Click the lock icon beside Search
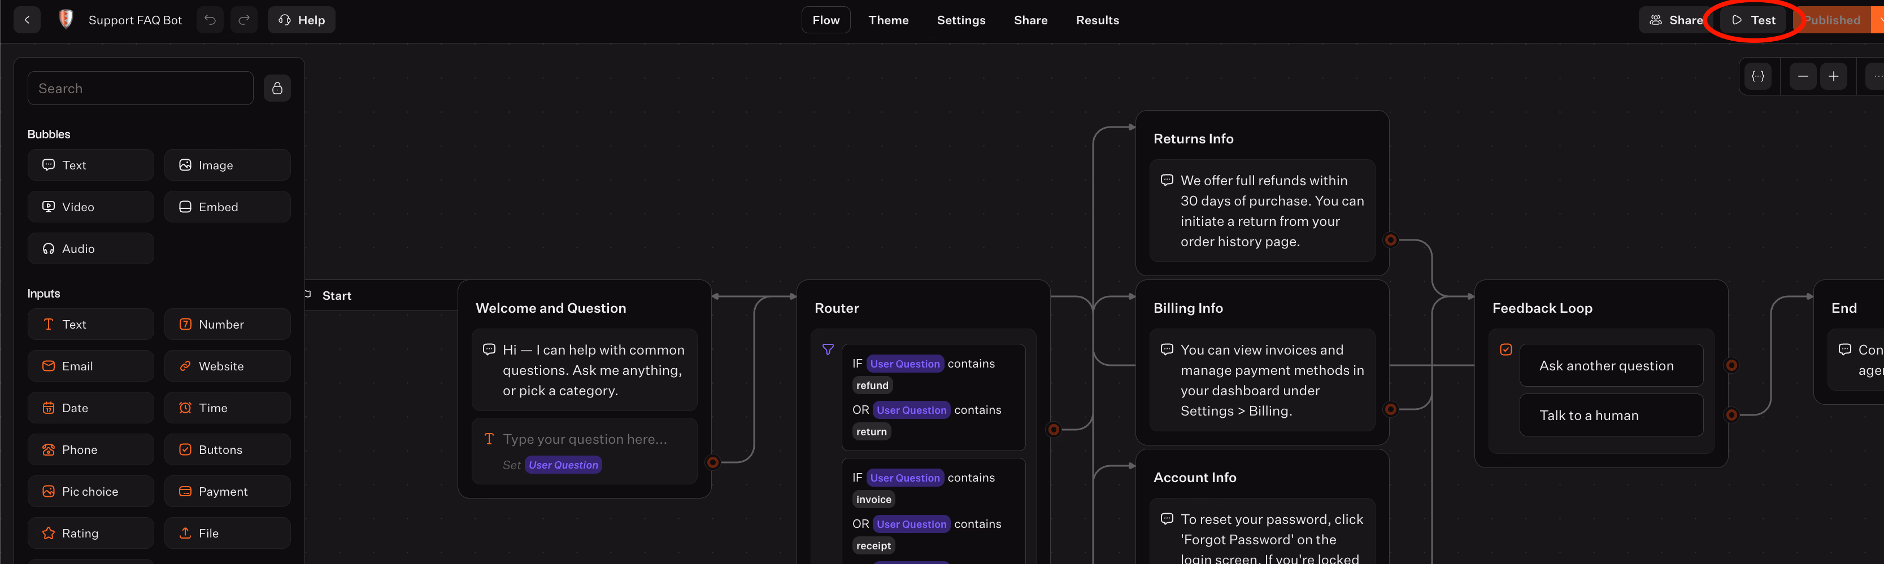The height and width of the screenshot is (564, 1884). (277, 89)
